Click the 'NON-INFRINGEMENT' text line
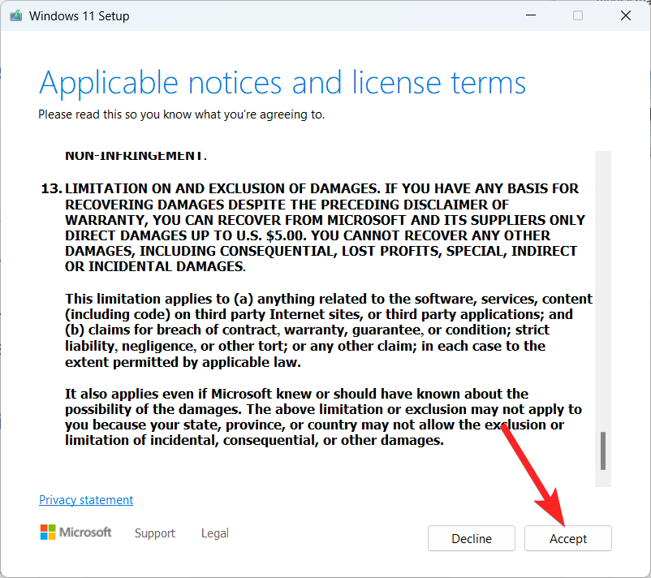Image resolution: width=651 pixels, height=578 pixels. [x=136, y=155]
